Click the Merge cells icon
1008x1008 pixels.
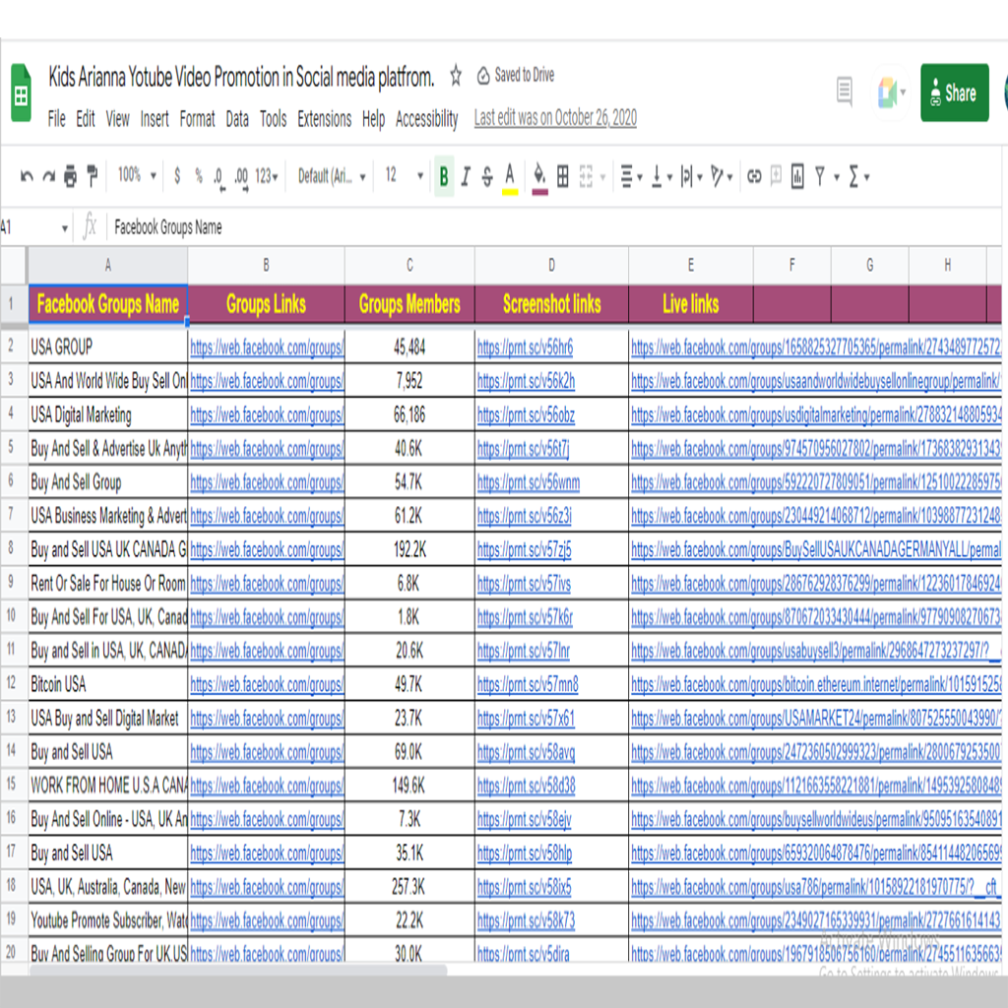point(586,175)
